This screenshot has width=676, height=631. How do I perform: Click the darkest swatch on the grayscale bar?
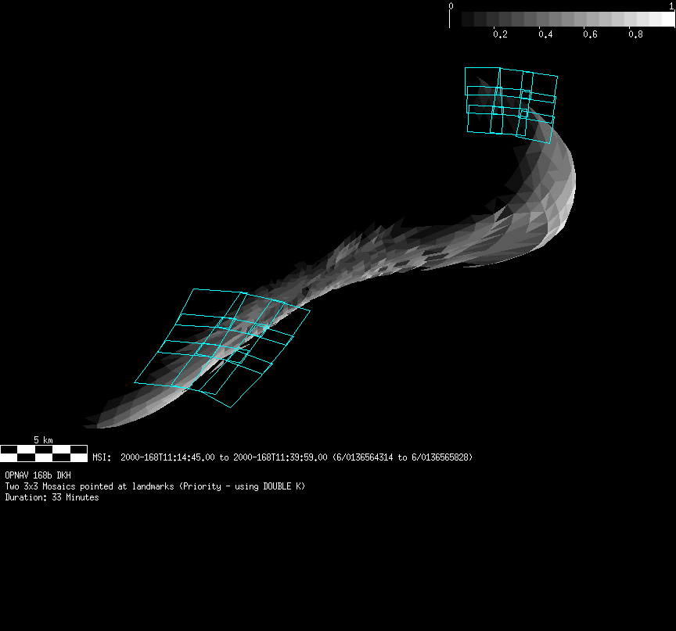469,20
